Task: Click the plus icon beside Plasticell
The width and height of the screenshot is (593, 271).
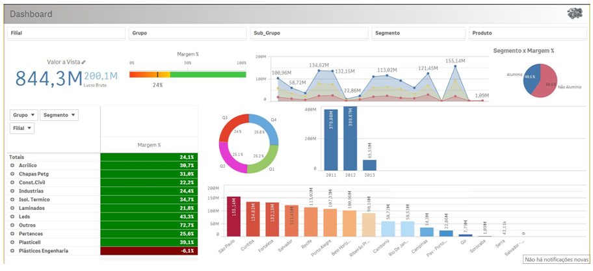Action: (12, 242)
